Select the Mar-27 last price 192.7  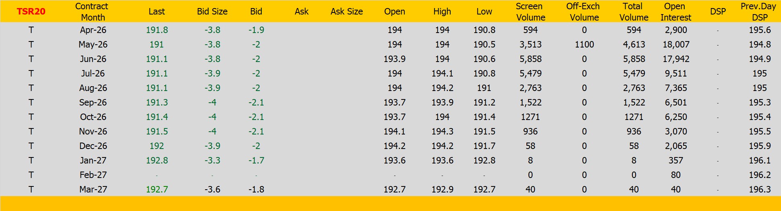pos(157,190)
